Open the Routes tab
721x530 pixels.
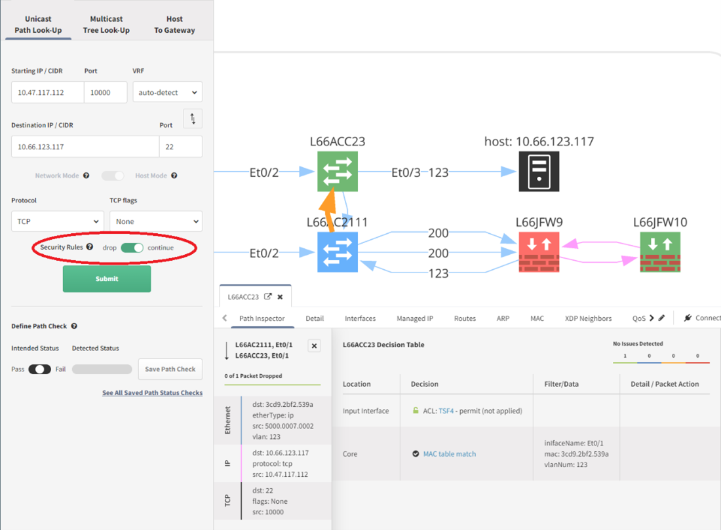click(465, 318)
